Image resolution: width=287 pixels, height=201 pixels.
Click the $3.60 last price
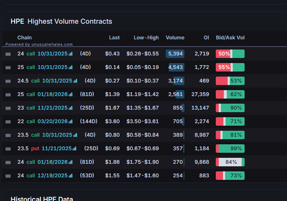click(x=112, y=121)
